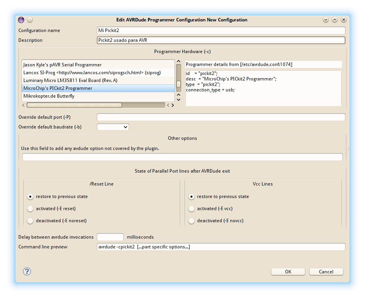Image resolution: width=365 pixels, height=298 pixels.
Task: Select Luminary Micro LM3S811 Eval Board
Action: (98, 80)
